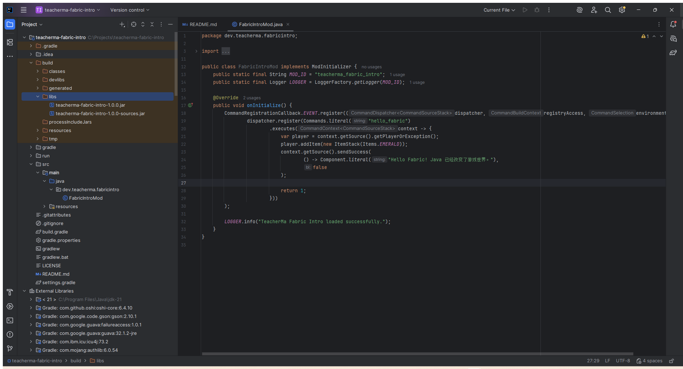Open the teacherma-fabric-intro project dropdown

[68, 10]
